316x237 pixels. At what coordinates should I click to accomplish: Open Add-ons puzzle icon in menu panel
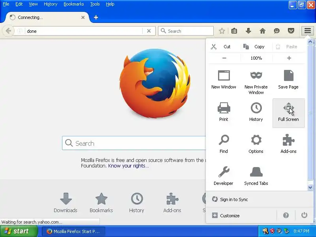click(288, 144)
